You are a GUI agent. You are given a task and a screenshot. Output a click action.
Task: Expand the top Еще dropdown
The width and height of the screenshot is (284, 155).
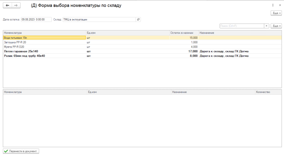coord(276,13)
